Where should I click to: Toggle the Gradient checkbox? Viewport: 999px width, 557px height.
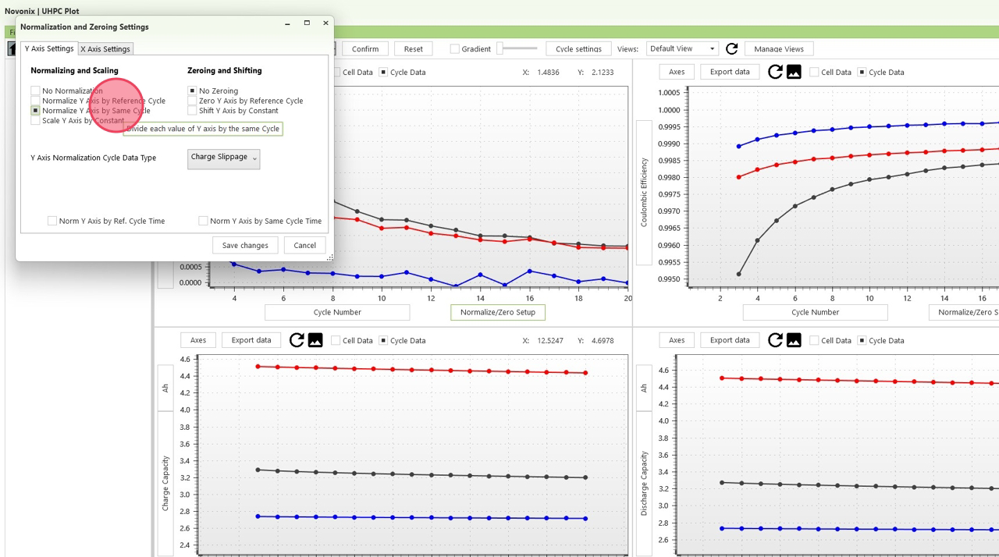pyautogui.click(x=454, y=48)
